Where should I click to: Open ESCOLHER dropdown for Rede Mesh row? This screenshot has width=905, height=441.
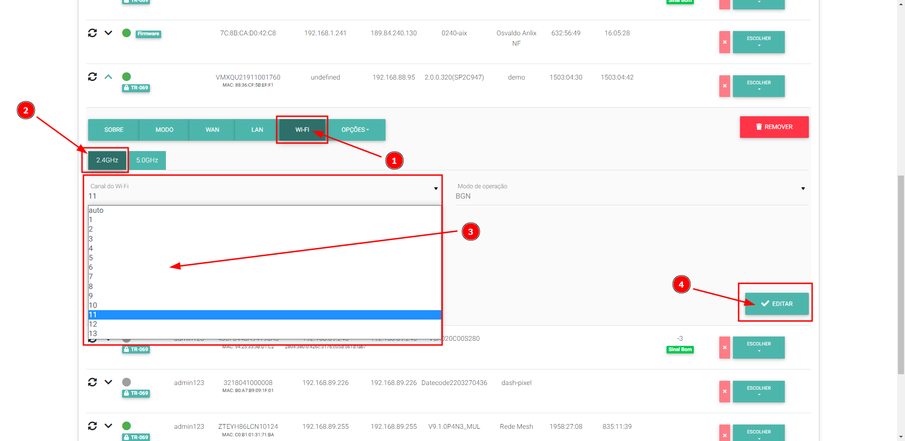(759, 433)
